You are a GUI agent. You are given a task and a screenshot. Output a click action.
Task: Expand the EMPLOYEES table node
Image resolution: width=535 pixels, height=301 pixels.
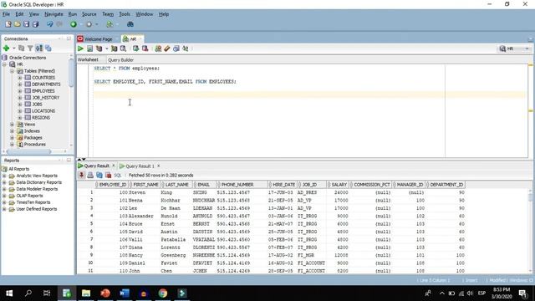tap(20, 91)
